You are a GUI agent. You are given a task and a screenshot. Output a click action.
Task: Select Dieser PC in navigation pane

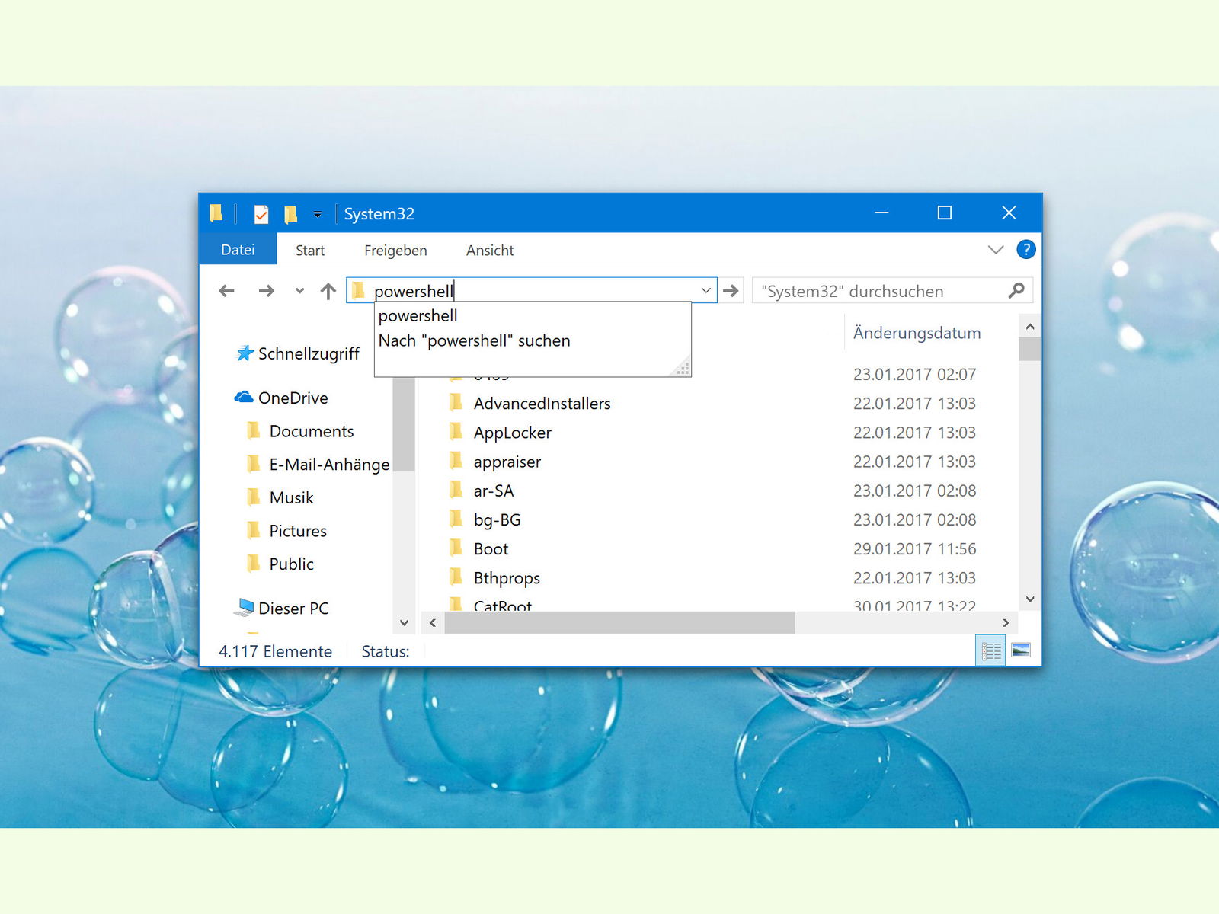[x=293, y=609]
